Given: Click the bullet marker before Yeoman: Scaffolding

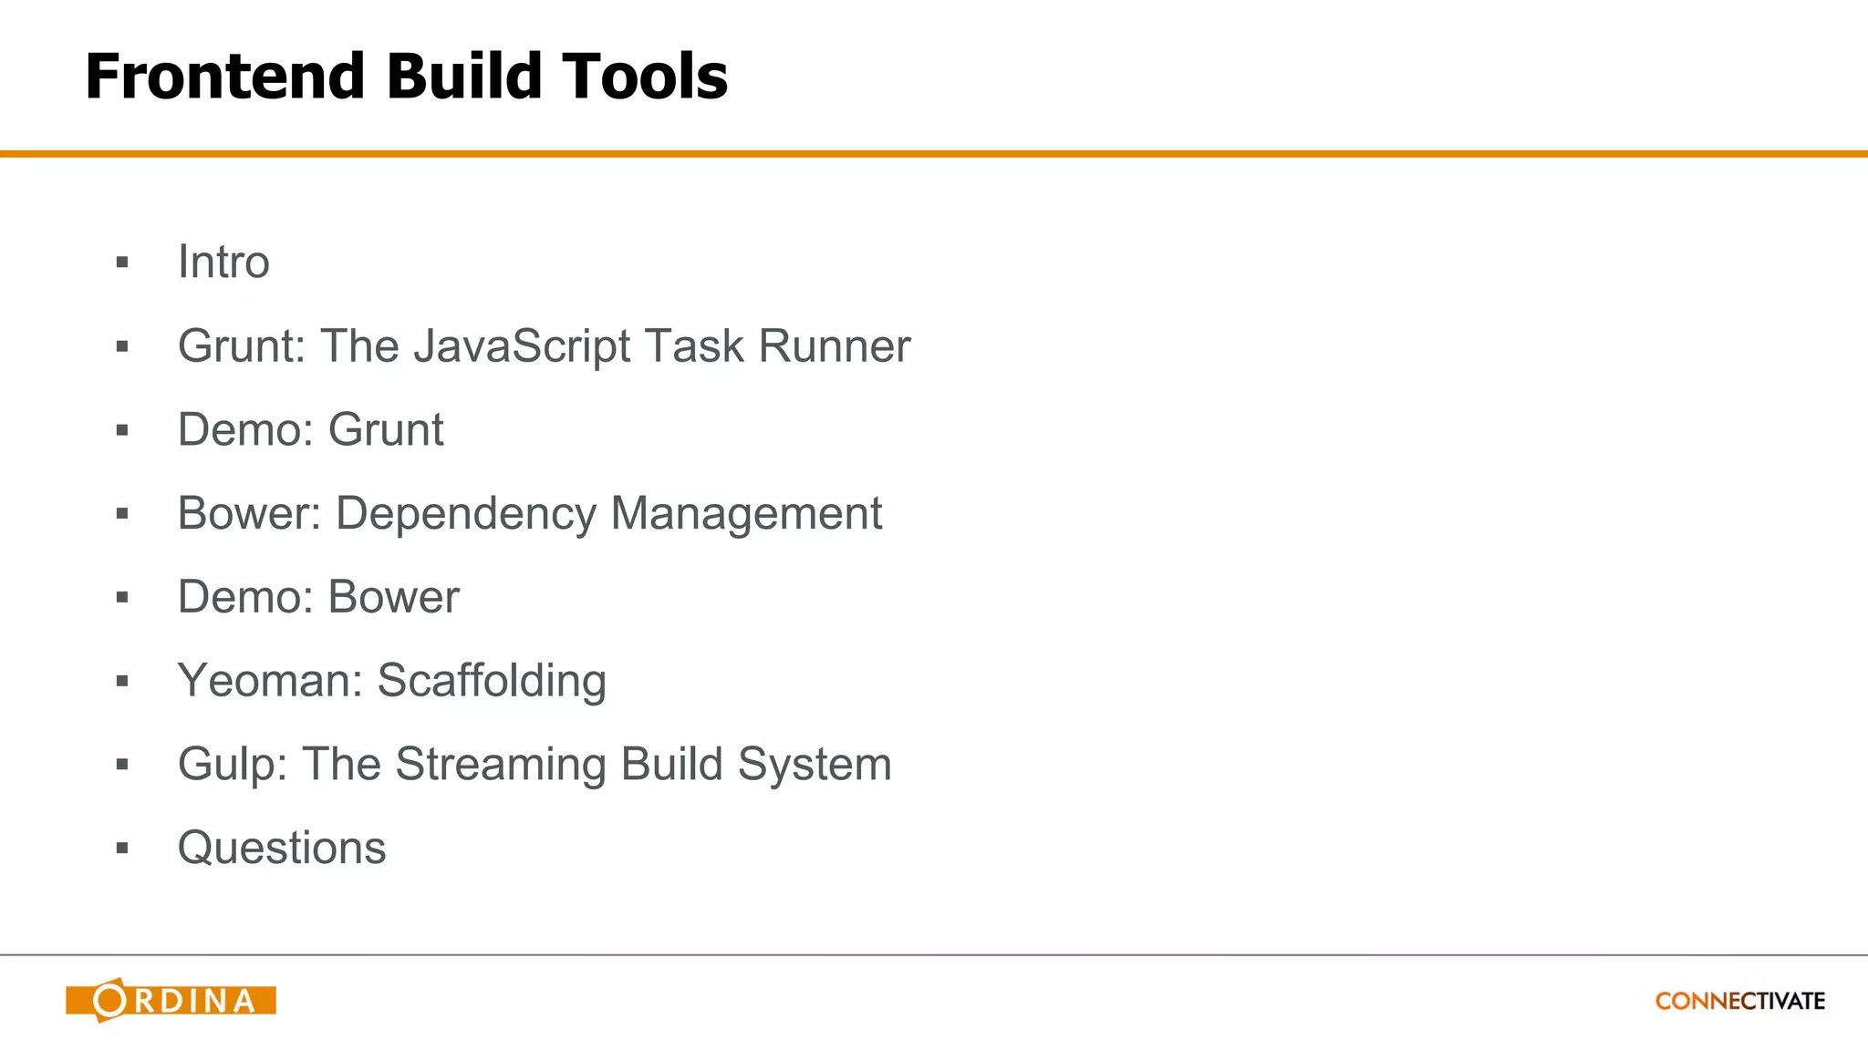Looking at the screenshot, I should coord(122,681).
